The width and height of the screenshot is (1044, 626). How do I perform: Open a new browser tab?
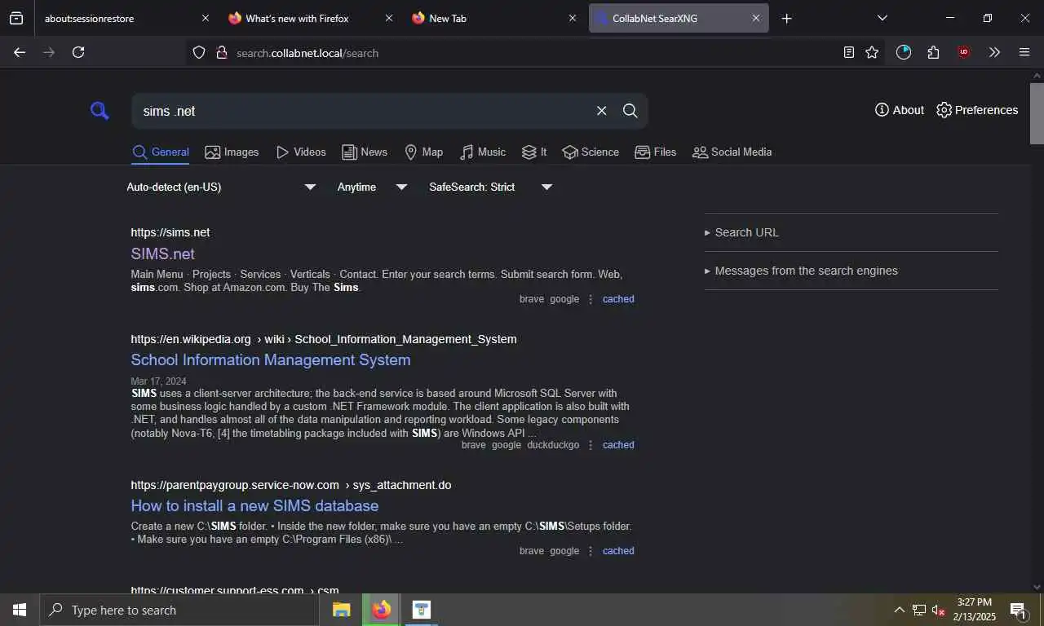[x=786, y=18]
